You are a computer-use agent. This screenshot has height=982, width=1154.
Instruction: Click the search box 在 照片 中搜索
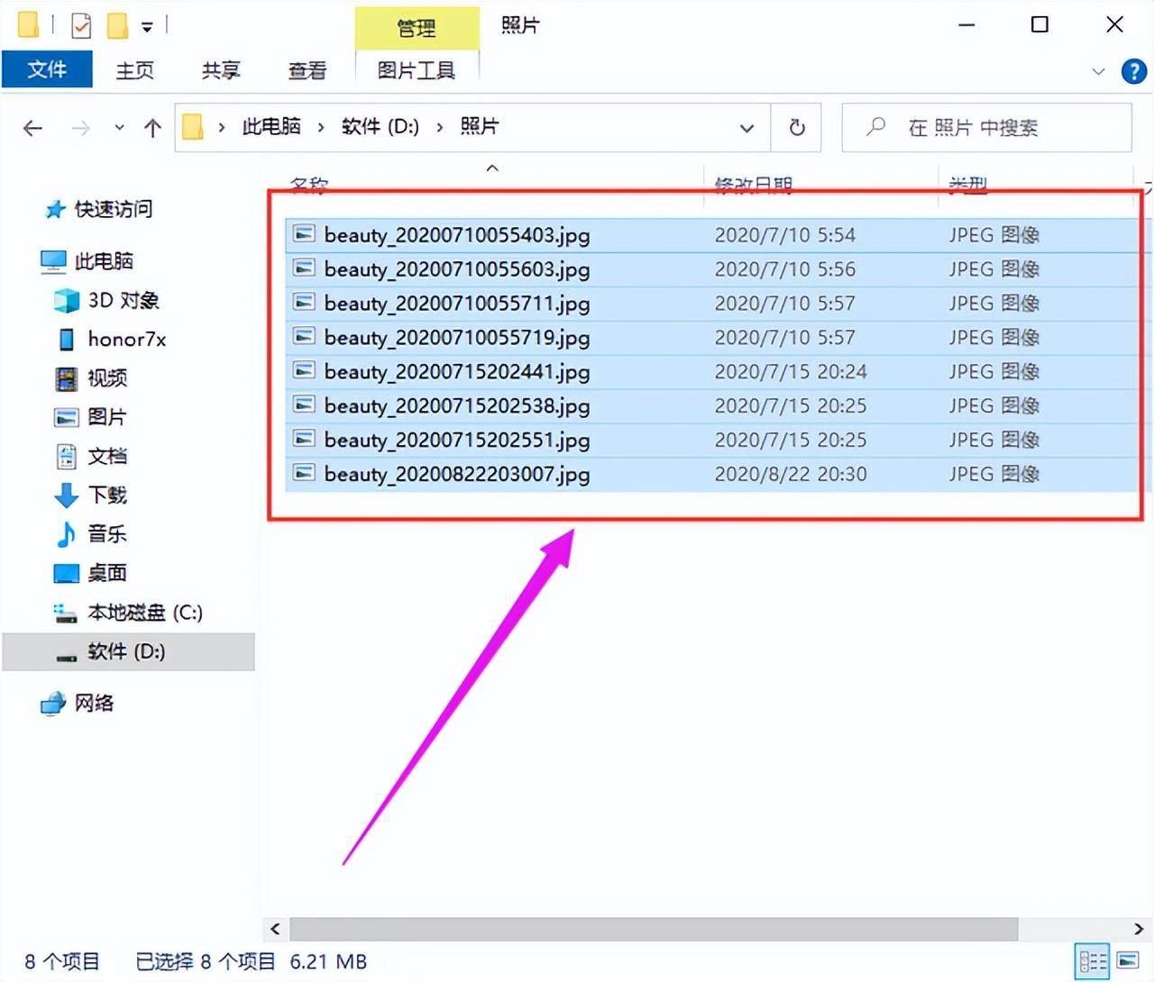987,128
